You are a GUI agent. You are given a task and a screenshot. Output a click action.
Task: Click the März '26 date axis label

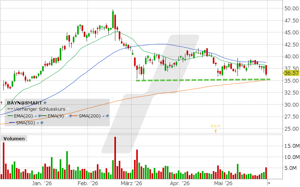(x=132, y=183)
